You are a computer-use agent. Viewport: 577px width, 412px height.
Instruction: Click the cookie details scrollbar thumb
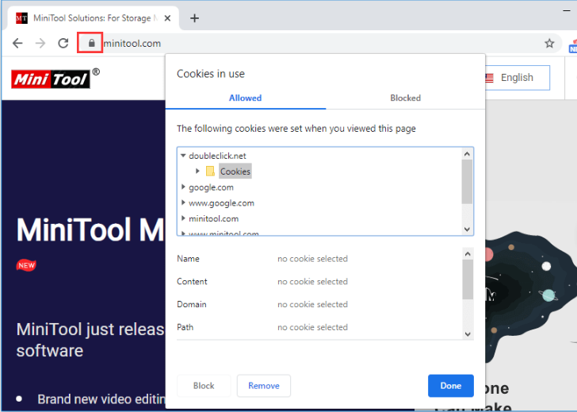(468, 279)
